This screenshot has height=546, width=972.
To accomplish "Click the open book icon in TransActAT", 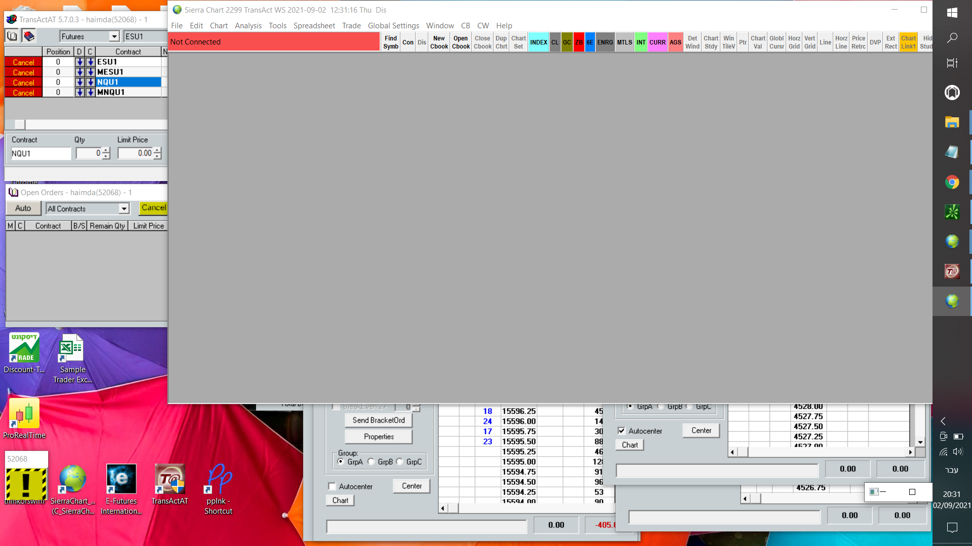I will coord(12,36).
